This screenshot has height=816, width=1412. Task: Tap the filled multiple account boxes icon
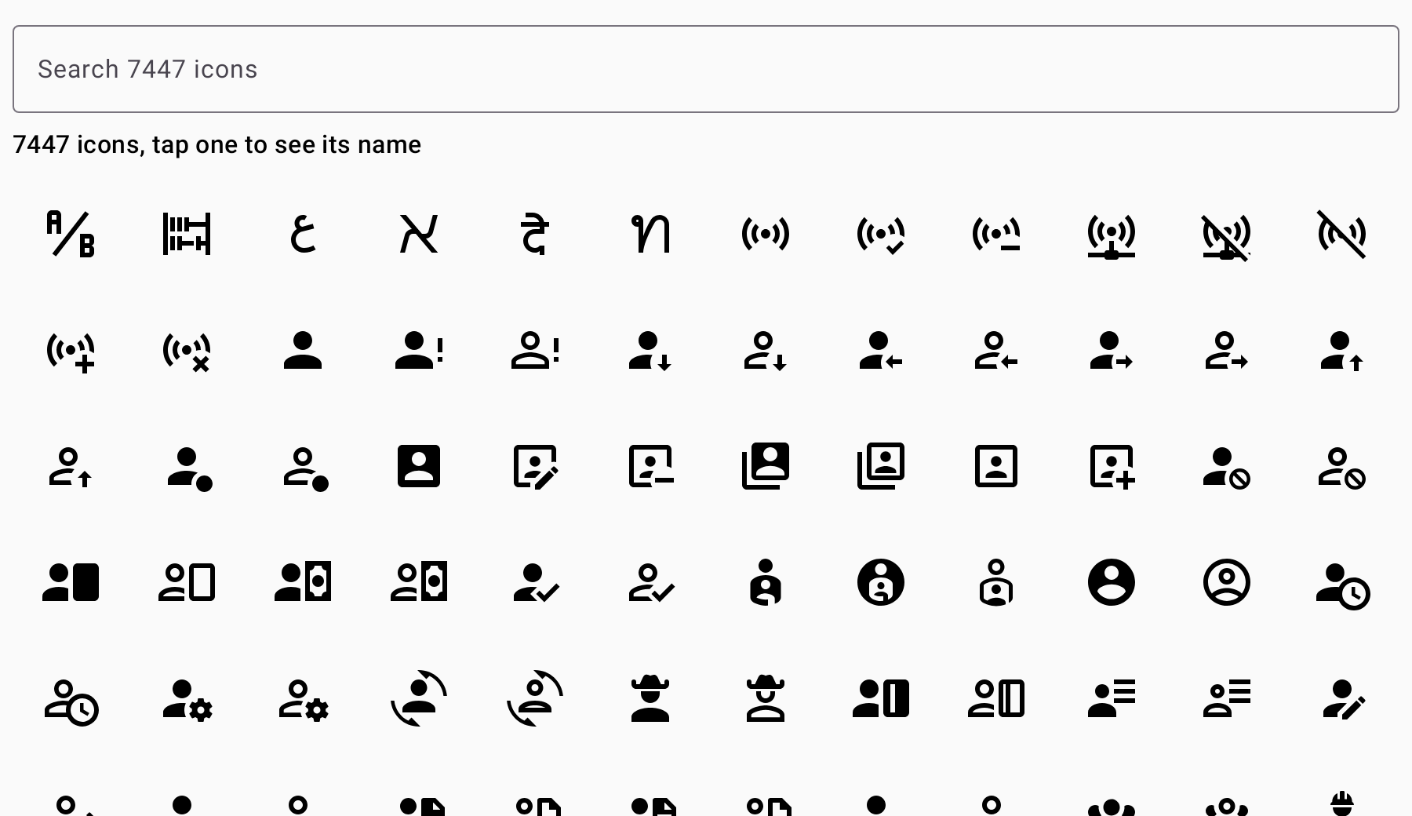click(x=766, y=466)
